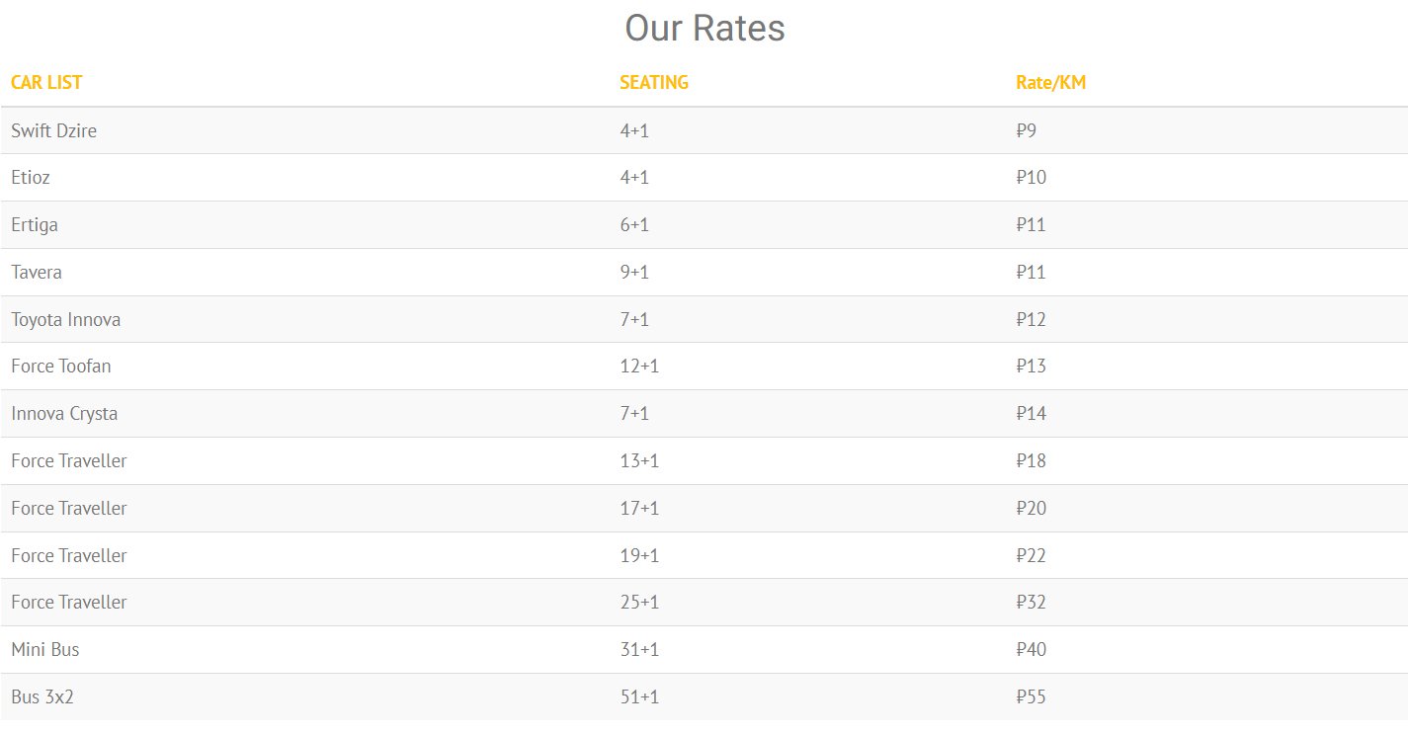This screenshot has width=1408, height=735.
Task: Click the SEATING column header
Action: [653, 83]
